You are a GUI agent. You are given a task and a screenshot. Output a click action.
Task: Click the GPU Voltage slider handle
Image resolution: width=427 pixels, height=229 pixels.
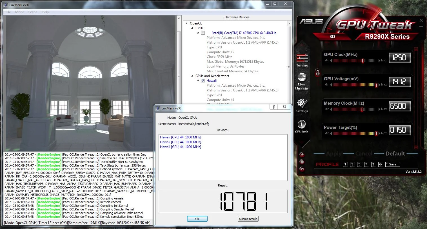(x=376, y=85)
